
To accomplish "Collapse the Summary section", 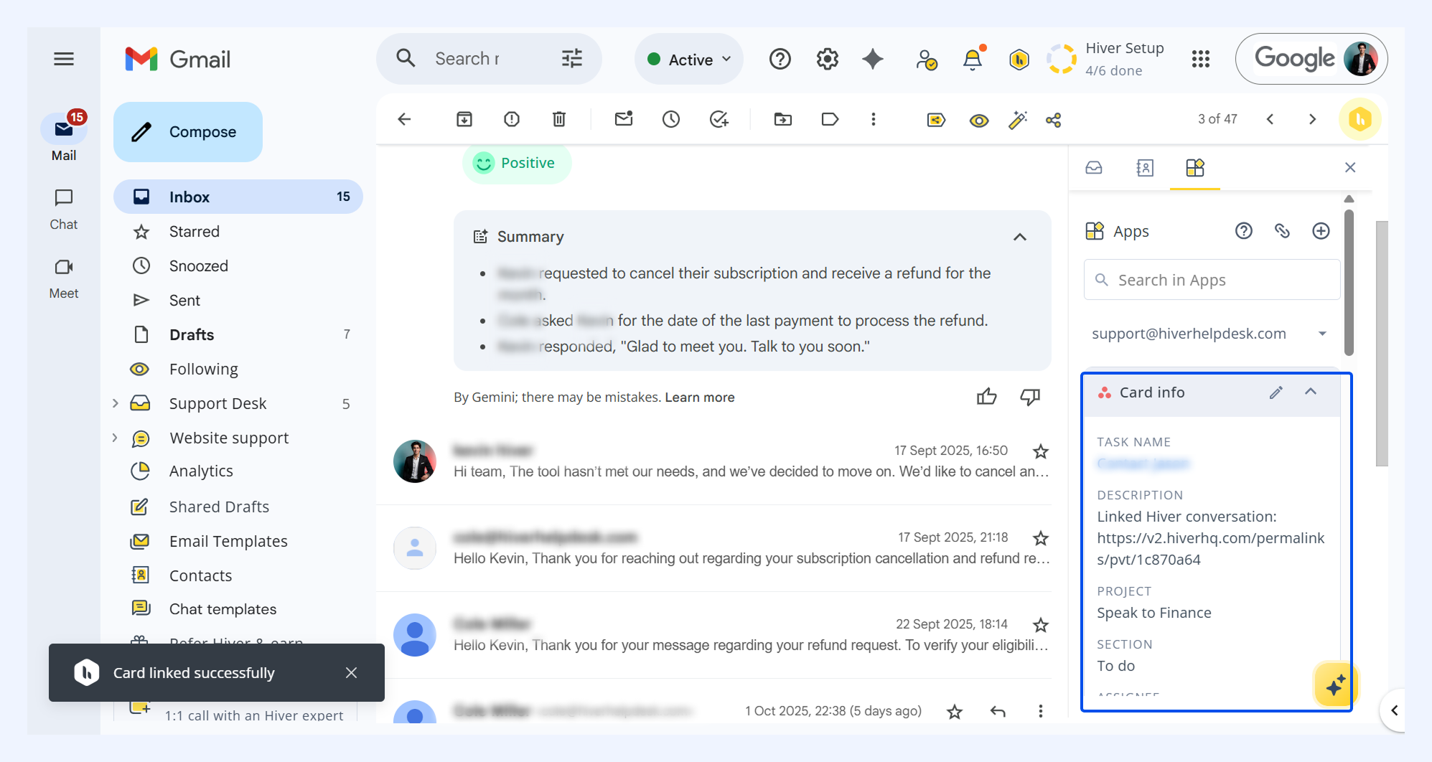I will 1020,237.
